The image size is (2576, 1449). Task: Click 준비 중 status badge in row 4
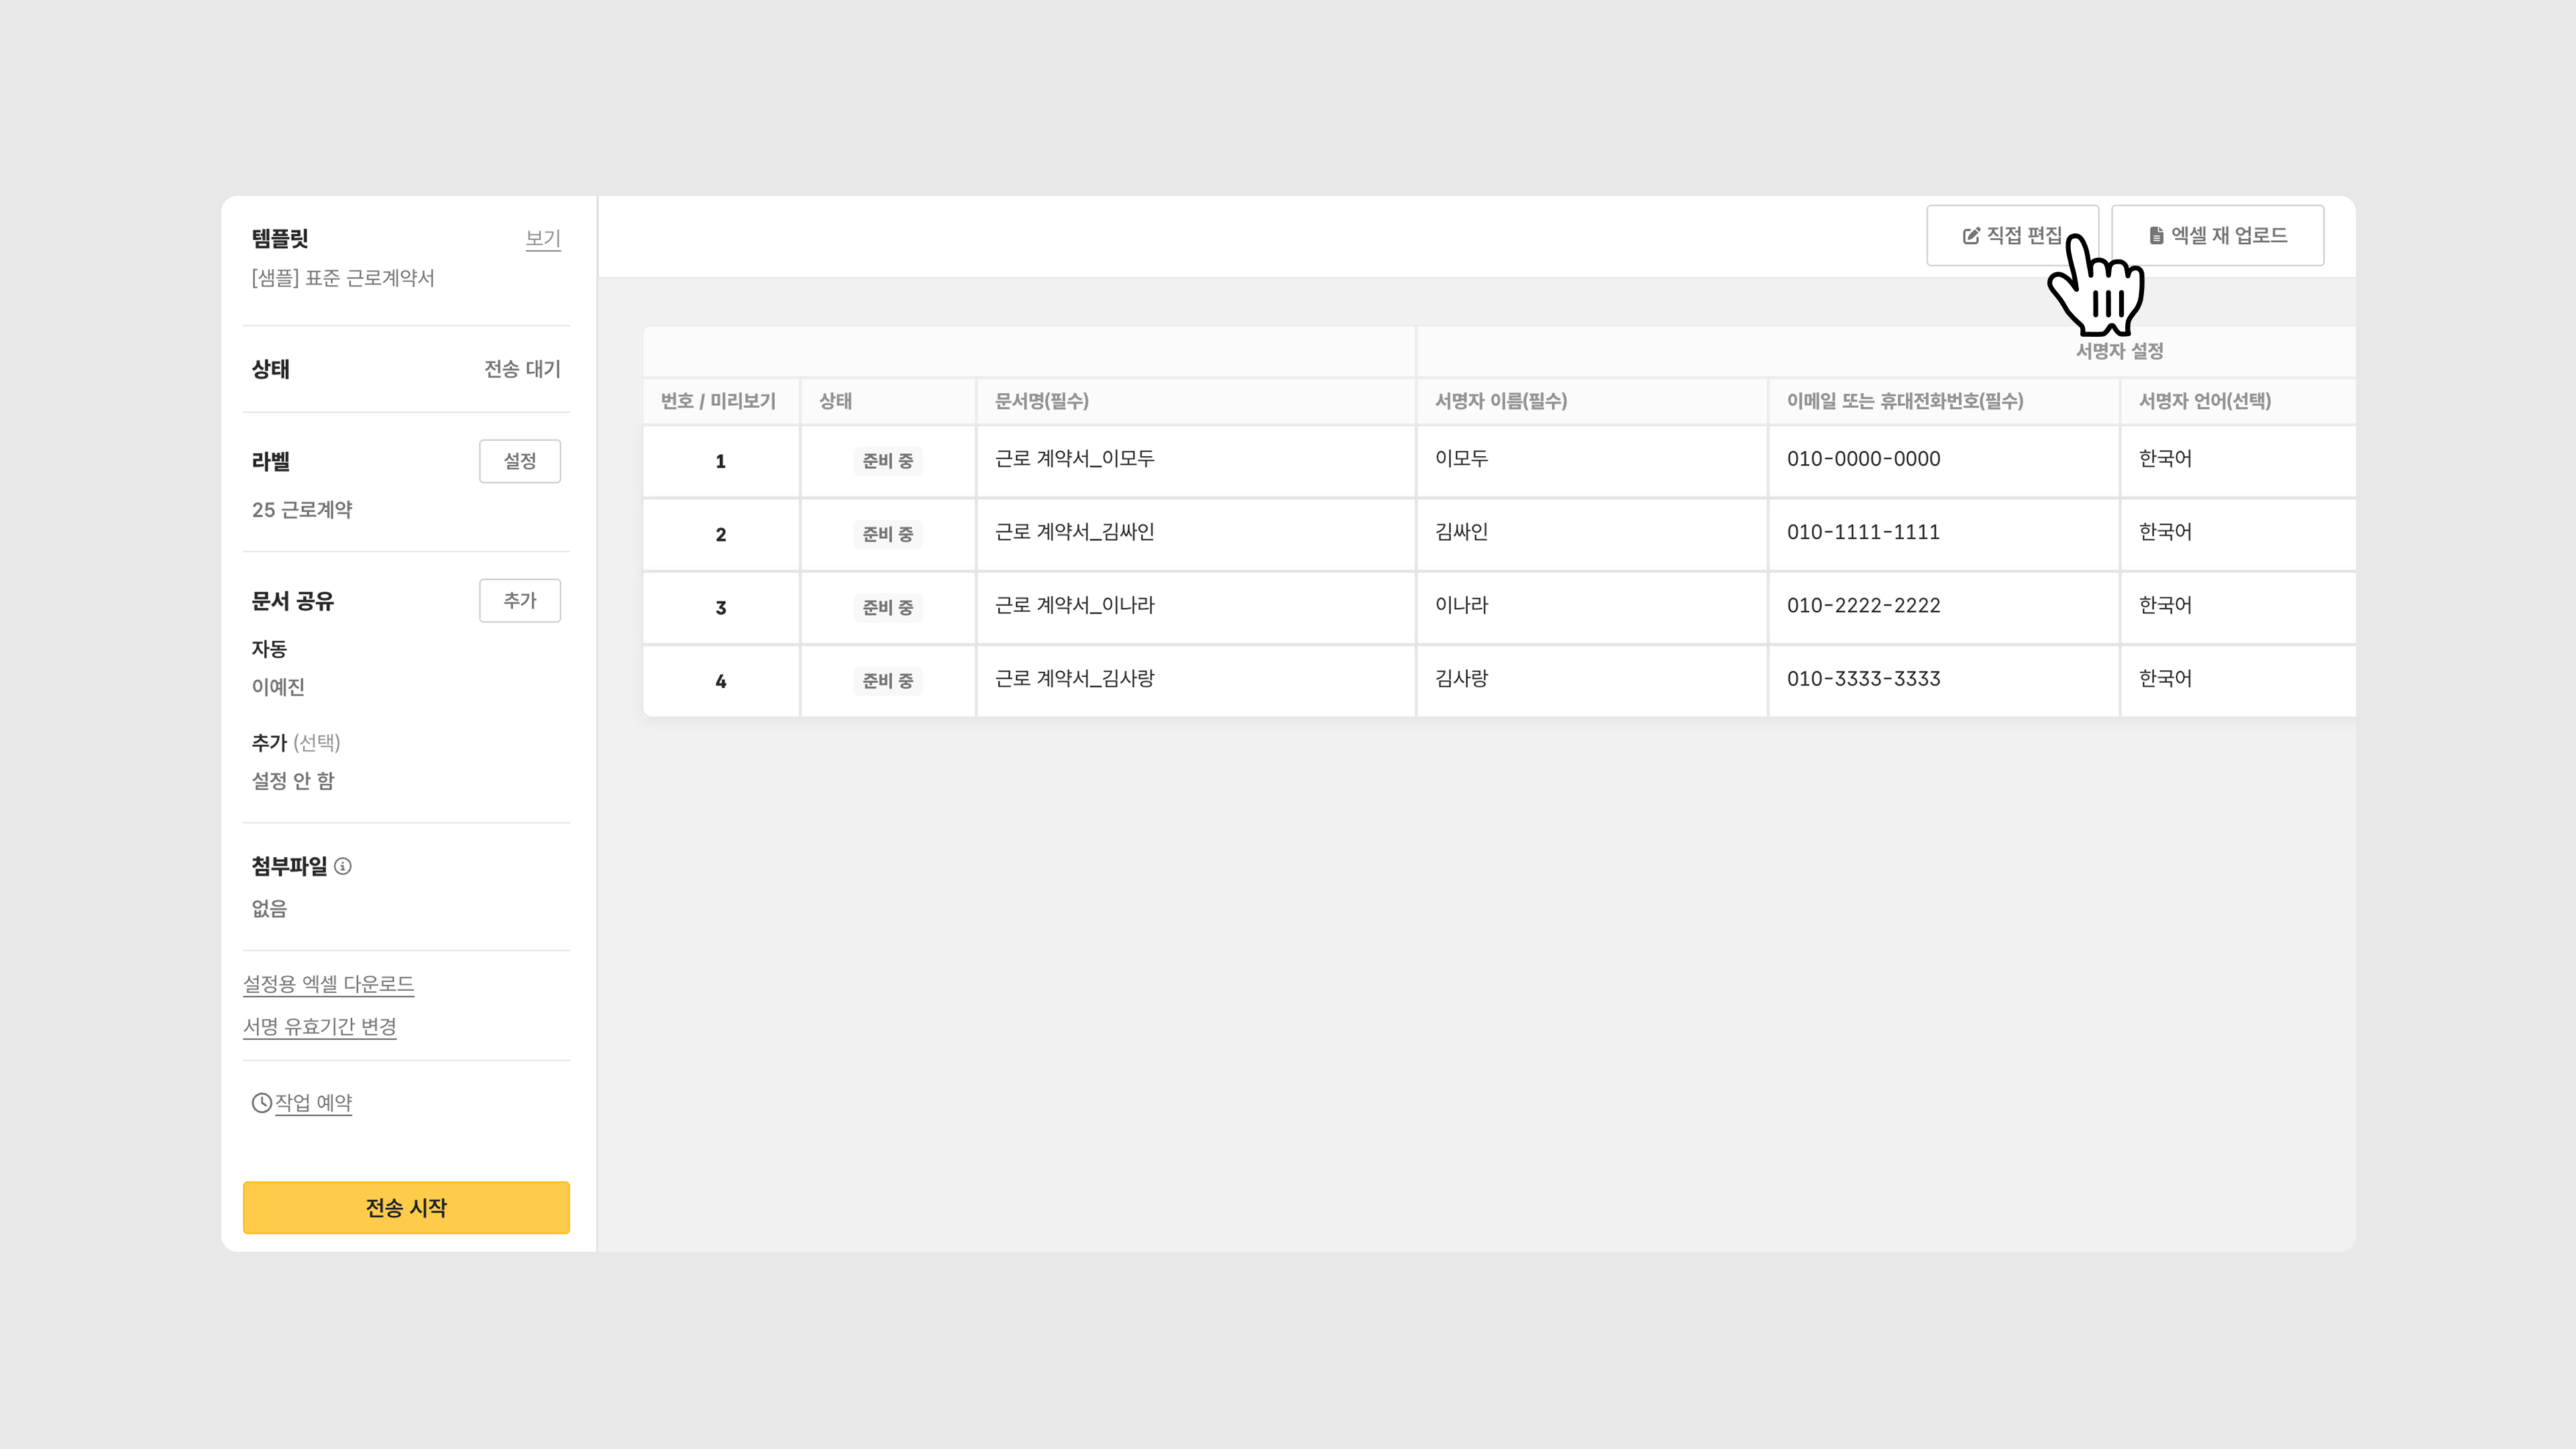point(887,681)
